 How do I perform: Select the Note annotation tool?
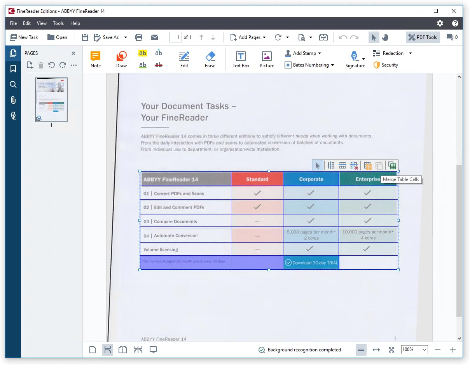[96, 59]
